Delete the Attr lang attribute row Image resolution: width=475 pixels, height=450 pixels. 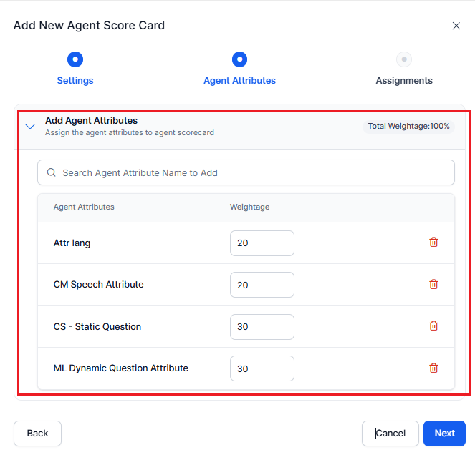pyautogui.click(x=433, y=243)
